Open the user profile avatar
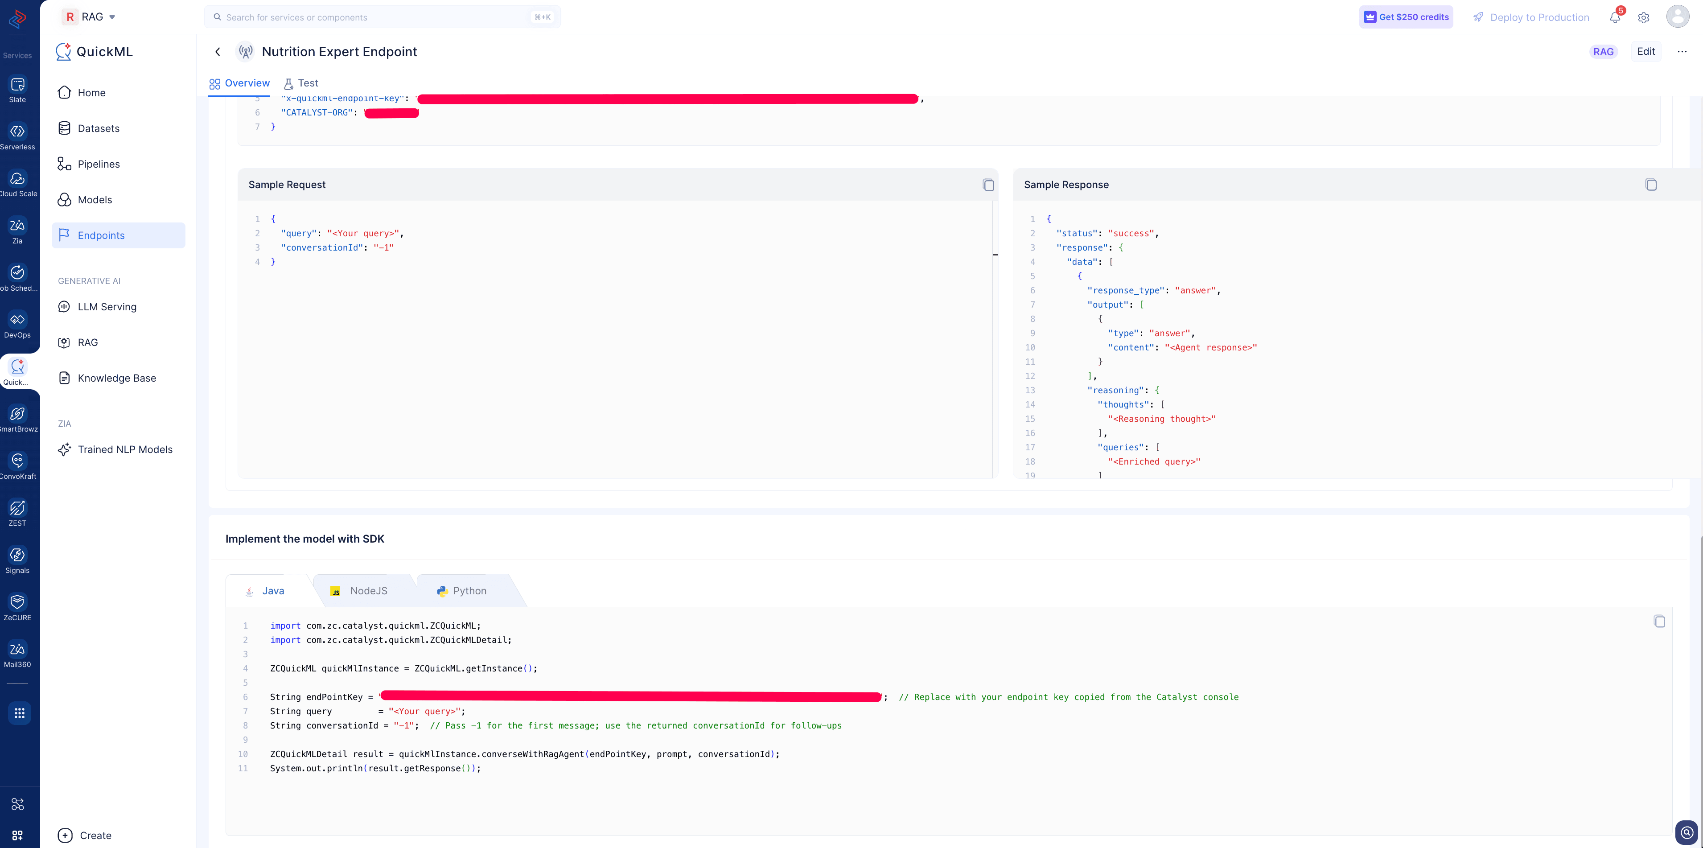Screen dimensions: 1703x848 pyautogui.click(x=1677, y=16)
